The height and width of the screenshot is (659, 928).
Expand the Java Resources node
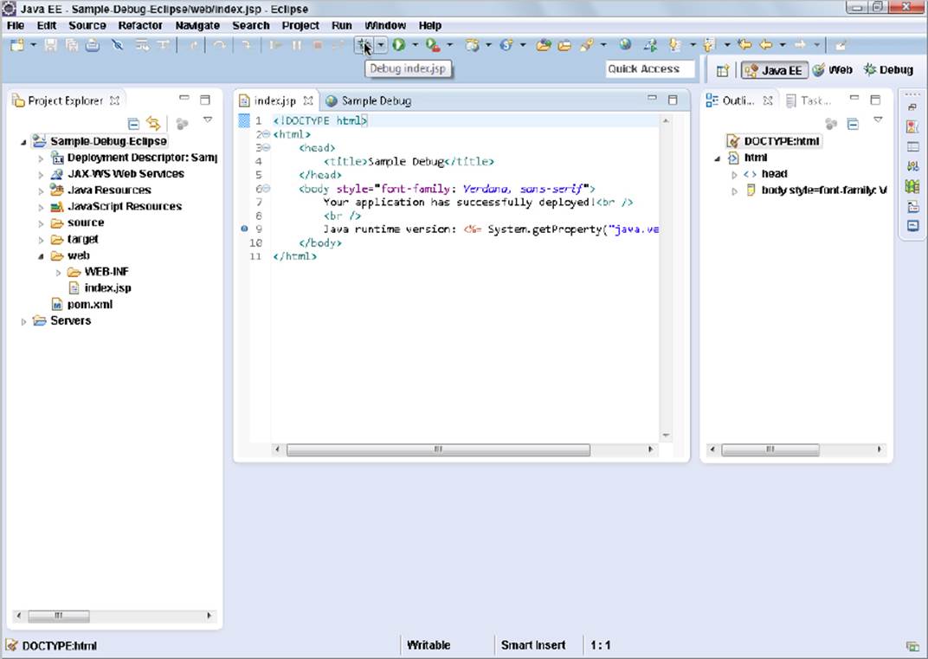[41, 191]
